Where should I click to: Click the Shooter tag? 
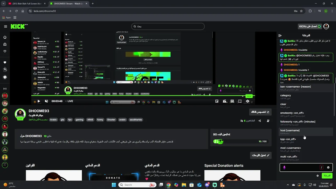(x=111, y=120)
